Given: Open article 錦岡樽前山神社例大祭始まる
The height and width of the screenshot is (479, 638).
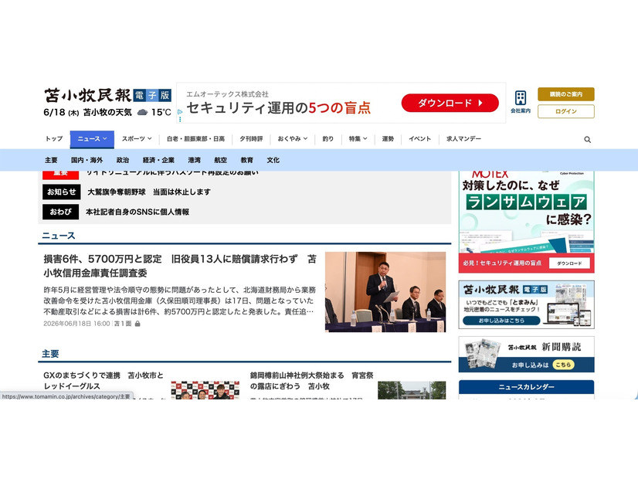Looking at the screenshot, I should [312, 381].
